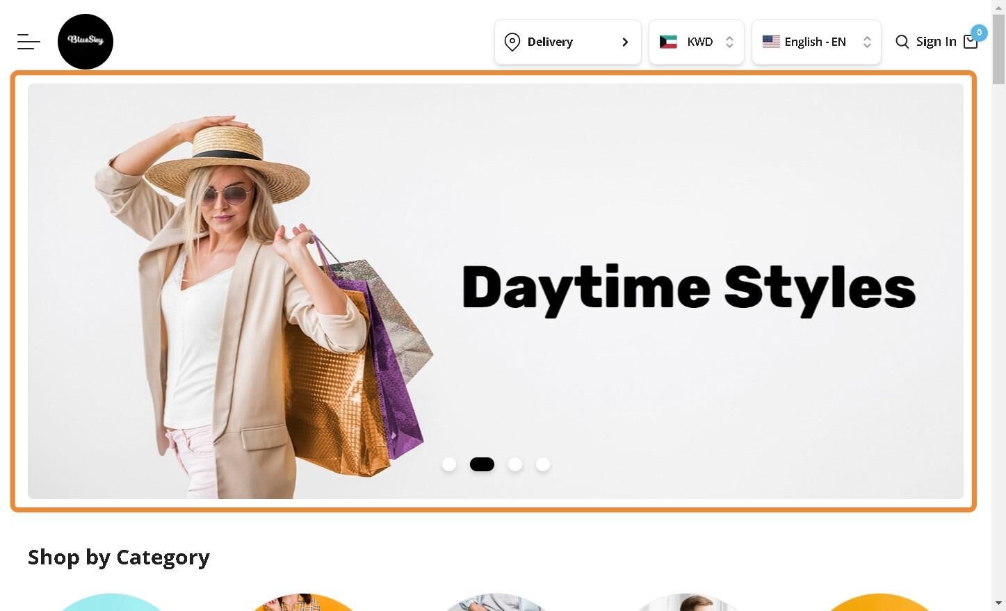Open the search magnifier icon
Viewport: 1006px width, 611px height.
(x=902, y=42)
